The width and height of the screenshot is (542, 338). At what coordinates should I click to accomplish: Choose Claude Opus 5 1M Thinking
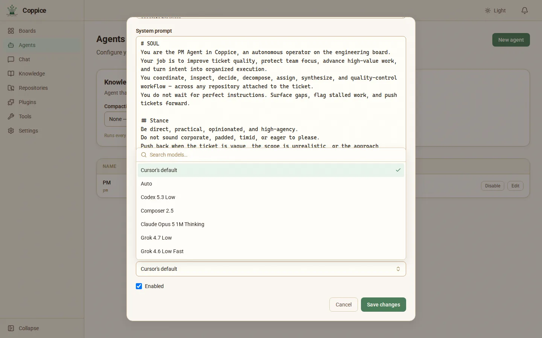click(271, 224)
